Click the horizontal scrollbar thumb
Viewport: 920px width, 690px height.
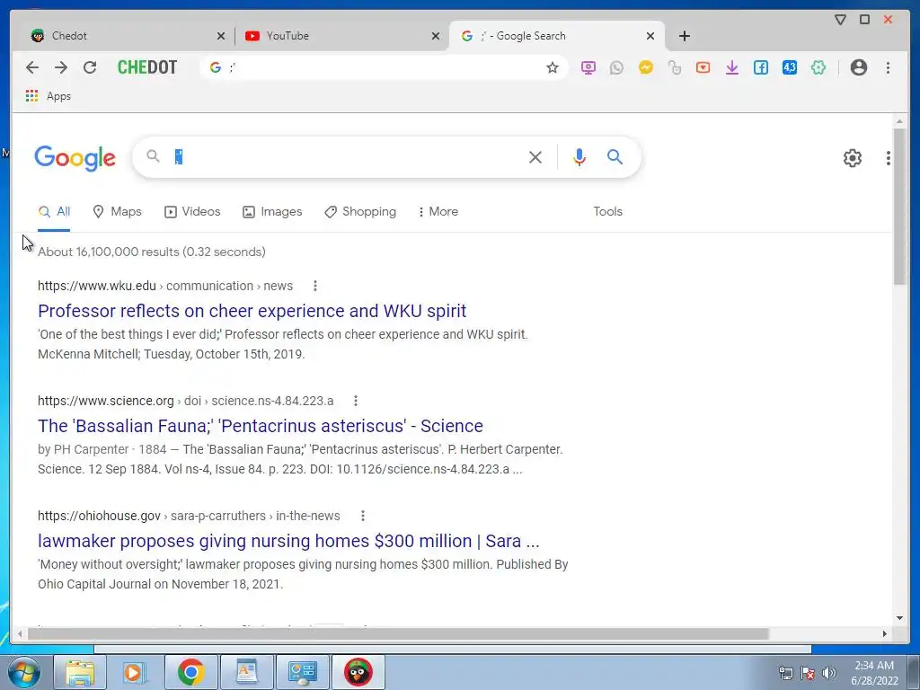coord(398,633)
